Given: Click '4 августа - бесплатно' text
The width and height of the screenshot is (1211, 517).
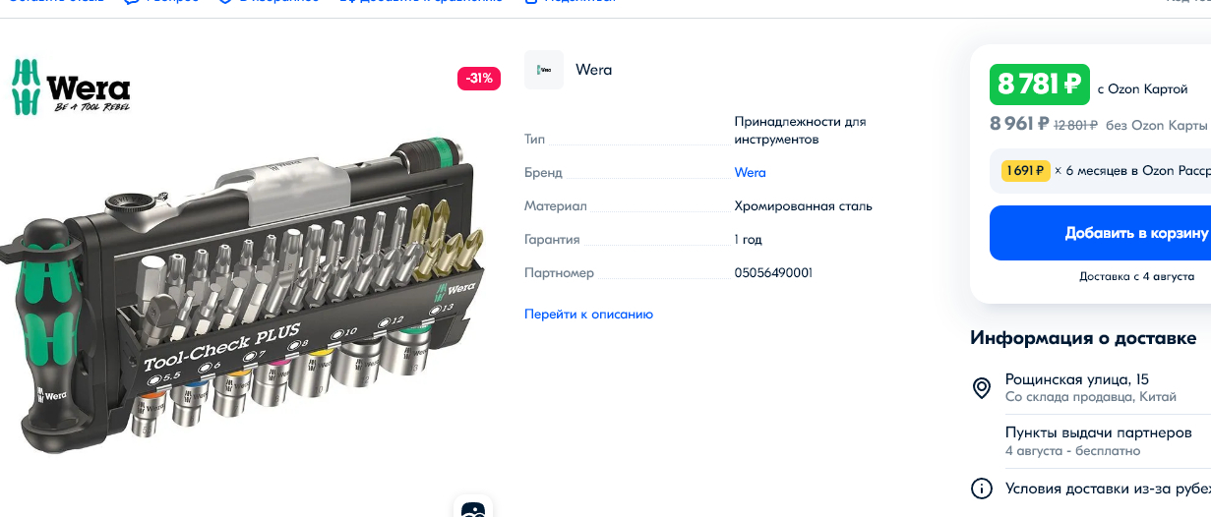Looking at the screenshot, I should [x=1072, y=451].
